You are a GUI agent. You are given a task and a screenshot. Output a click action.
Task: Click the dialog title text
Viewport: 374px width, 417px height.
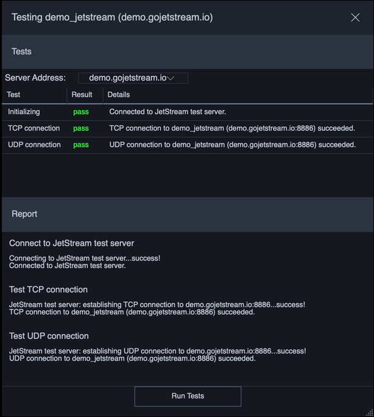click(x=112, y=17)
